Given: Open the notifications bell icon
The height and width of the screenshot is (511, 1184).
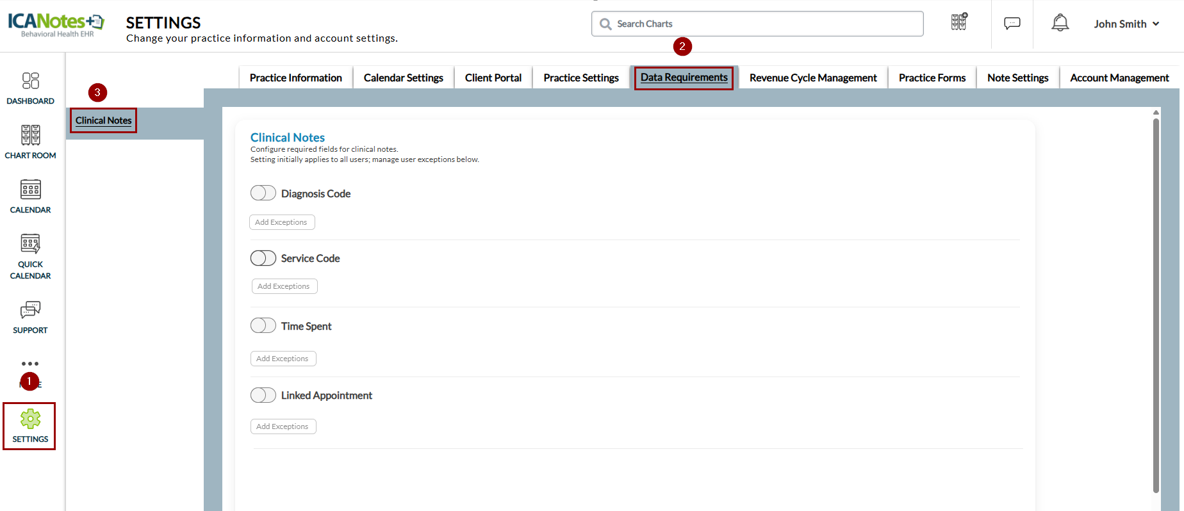Looking at the screenshot, I should click(x=1060, y=24).
